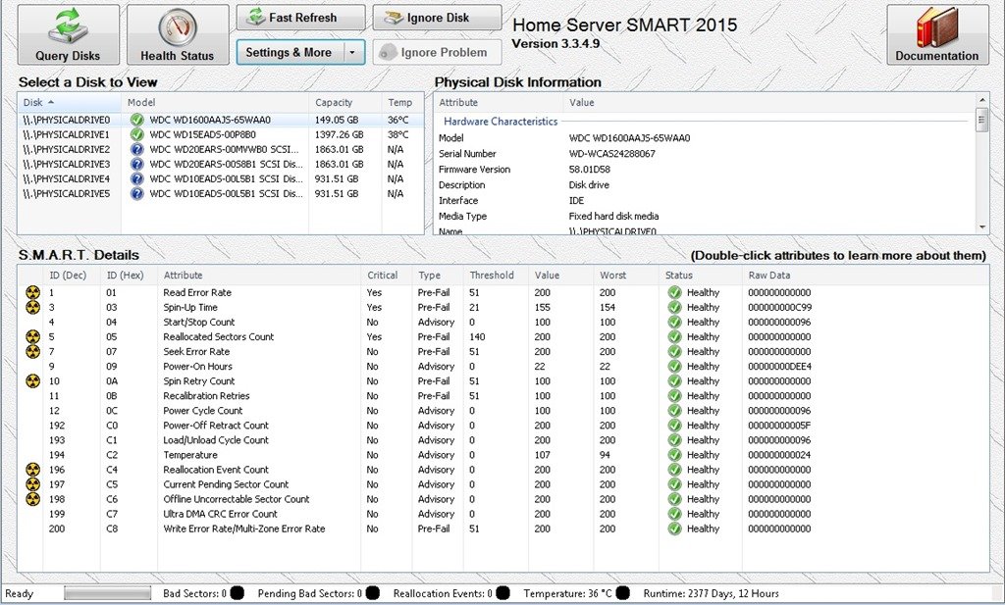Click the warning icon for Current Pending Sector Count
This screenshot has width=1005, height=605.
point(32,484)
